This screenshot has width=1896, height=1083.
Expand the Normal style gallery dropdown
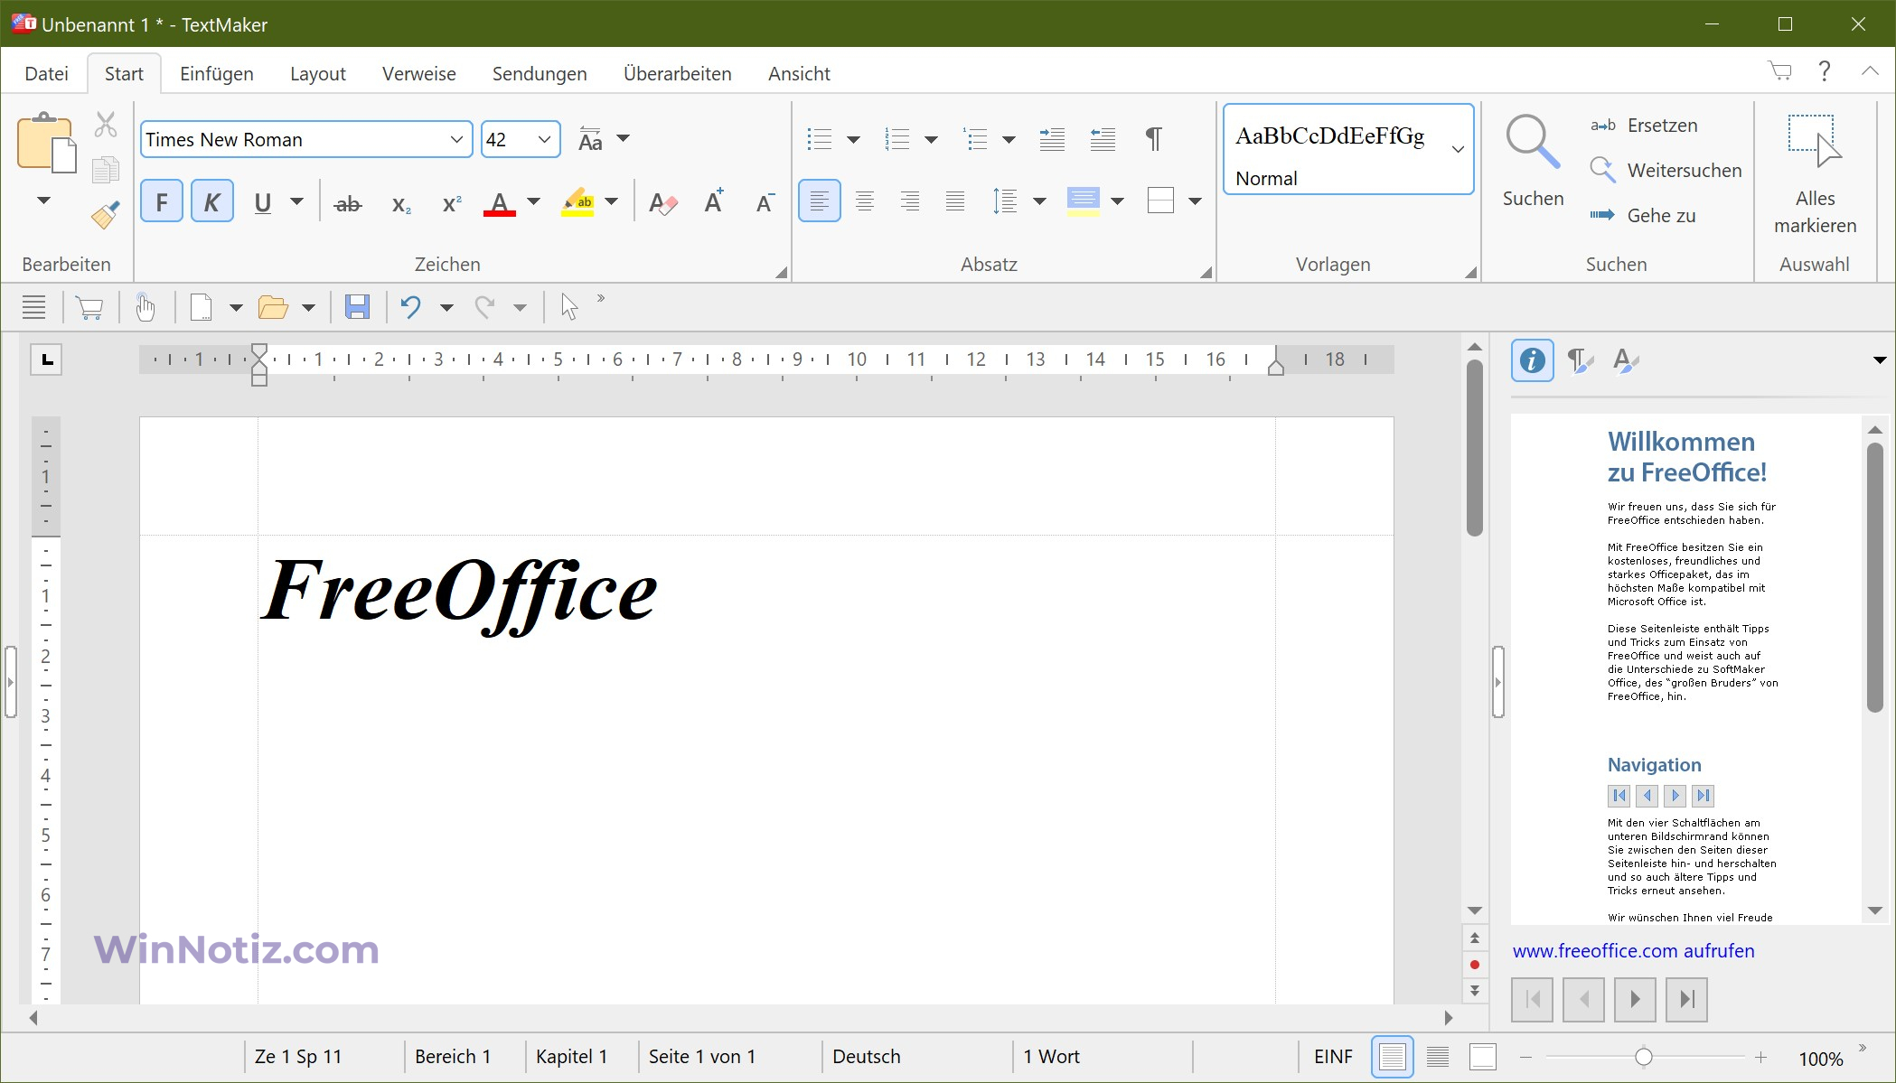[x=1458, y=149]
